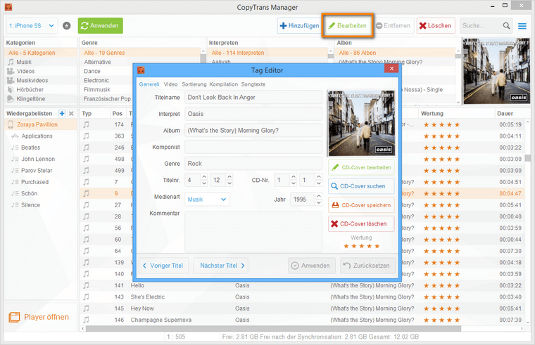Click CD-Cover löschen button
Screen dimensions: 535x345
click(x=361, y=224)
